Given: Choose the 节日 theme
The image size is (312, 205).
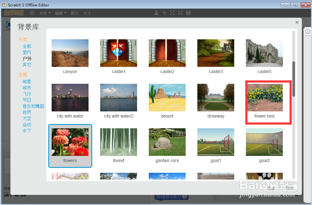Looking at the screenshot, I should (x=27, y=100).
